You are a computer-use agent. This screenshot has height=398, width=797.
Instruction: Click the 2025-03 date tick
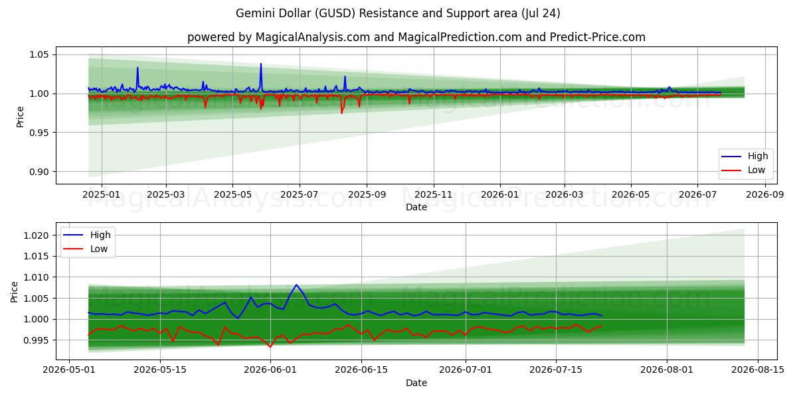pos(165,194)
